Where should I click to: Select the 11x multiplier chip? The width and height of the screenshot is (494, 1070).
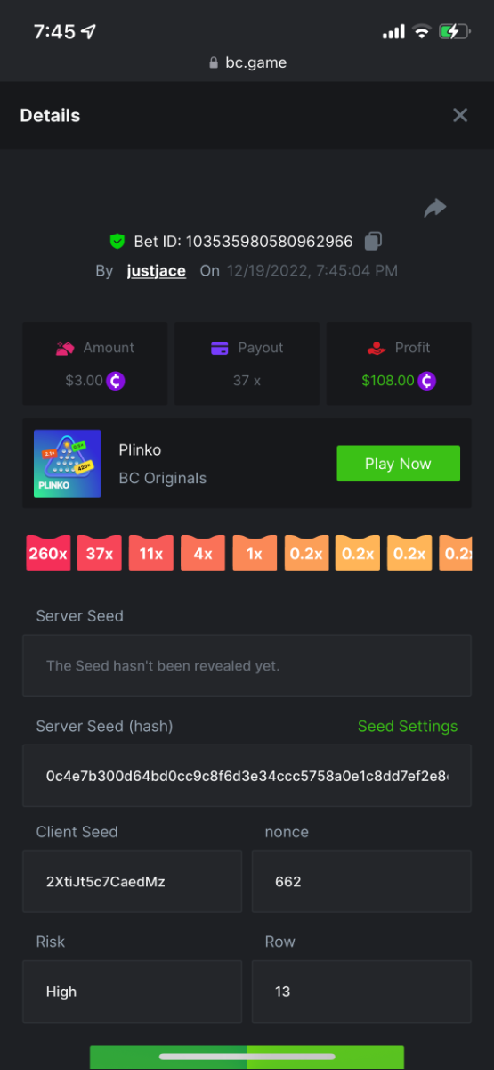[150, 553]
